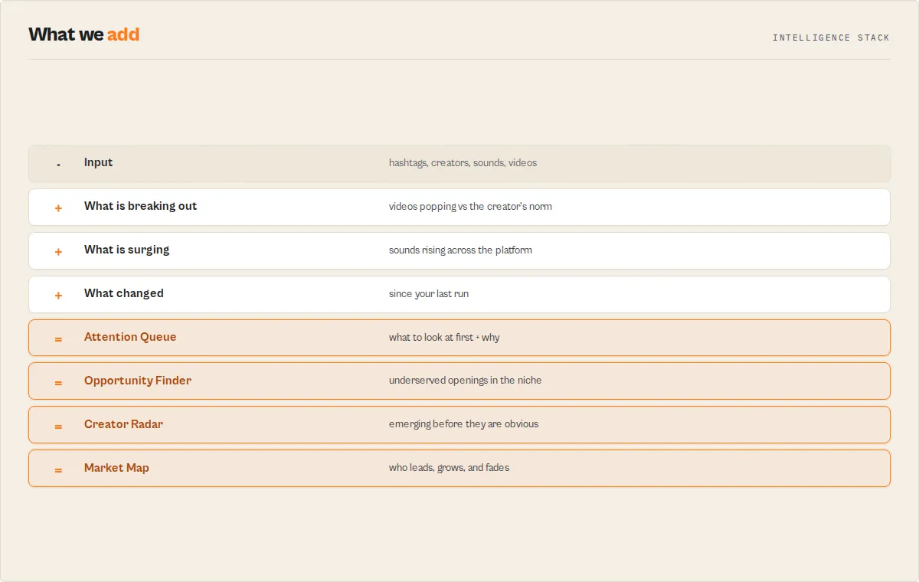Open the Market Map label
This screenshot has width=919, height=582.
point(116,468)
